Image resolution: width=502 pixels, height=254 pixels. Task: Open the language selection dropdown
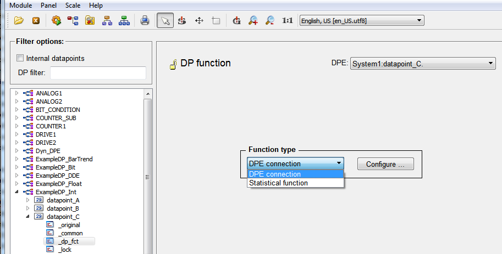(x=361, y=21)
